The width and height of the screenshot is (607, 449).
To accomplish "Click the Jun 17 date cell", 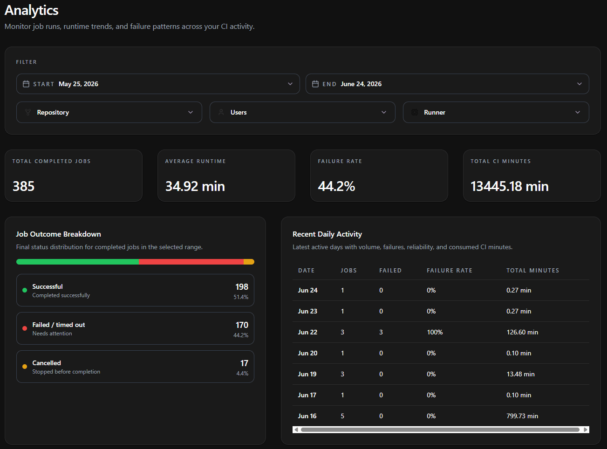I will [x=307, y=395].
